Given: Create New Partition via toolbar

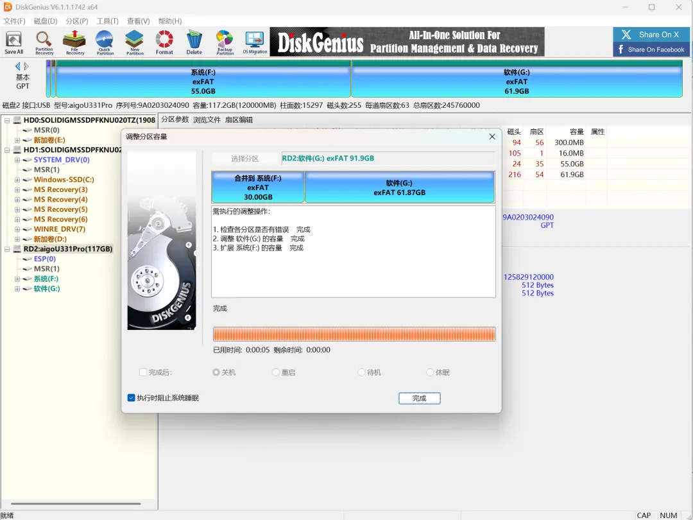Looking at the screenshot, I should point(135,42).
